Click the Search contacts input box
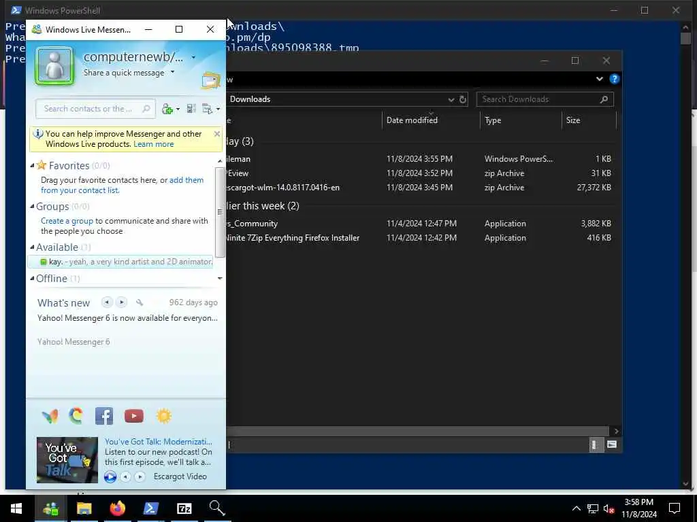Image resolution: width=697 pixels, height=522 pixels. pyautogui.click(x=95, y=109)
